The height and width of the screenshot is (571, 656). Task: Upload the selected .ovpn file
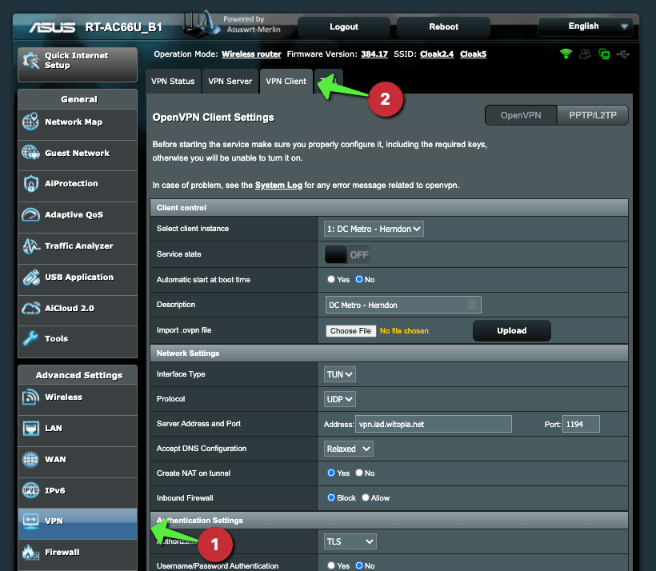pos(511,330)
